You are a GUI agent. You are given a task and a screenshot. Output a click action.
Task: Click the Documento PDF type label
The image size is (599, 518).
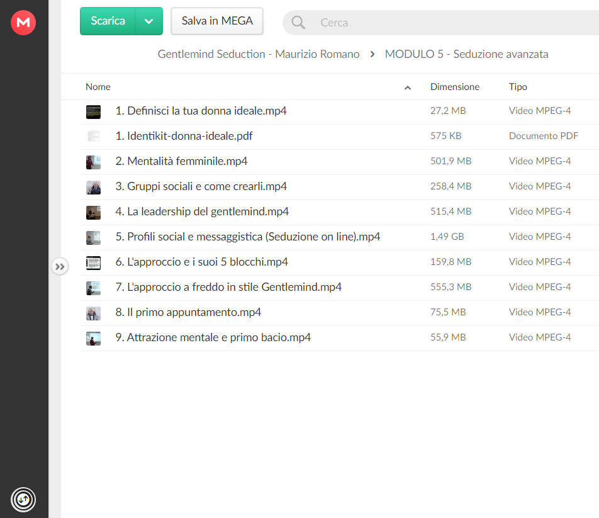click(x=543, y=136)
